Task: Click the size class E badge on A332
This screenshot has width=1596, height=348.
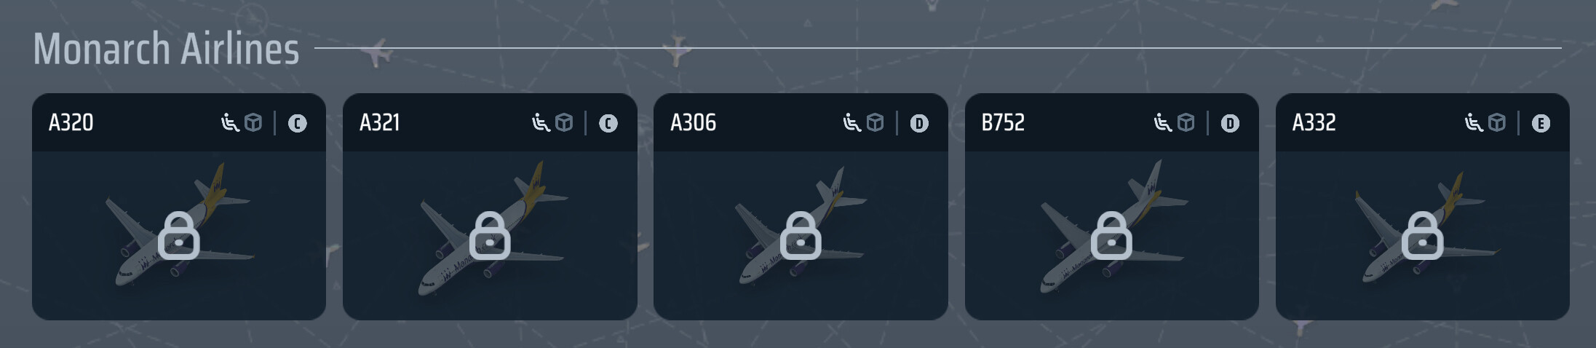Action: [1541, 124]
